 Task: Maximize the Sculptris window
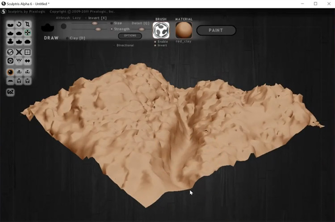(x=315, y=4)
